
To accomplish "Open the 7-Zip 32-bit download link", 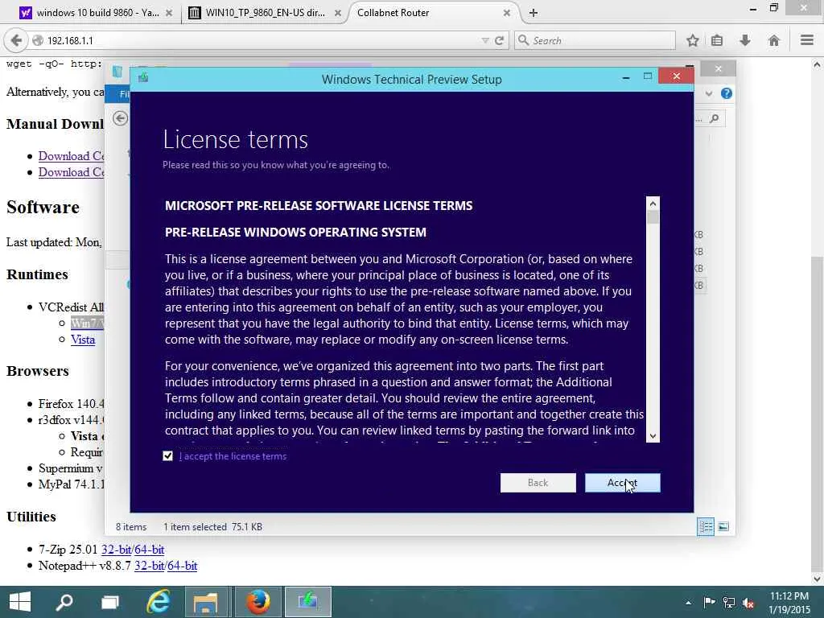I will coord(116,550).
